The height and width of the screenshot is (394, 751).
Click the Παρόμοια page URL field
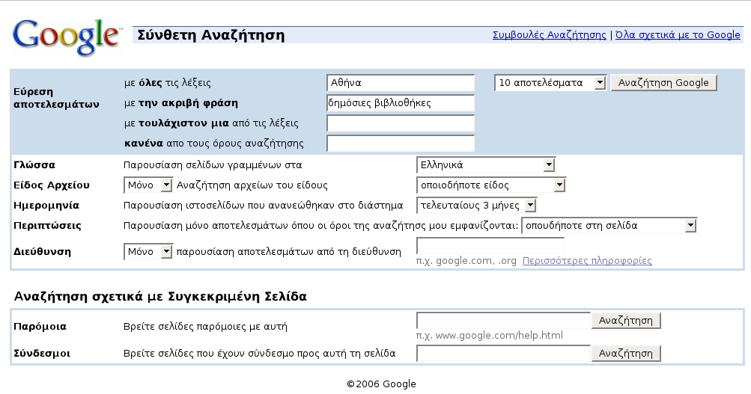tap(503, 321)
